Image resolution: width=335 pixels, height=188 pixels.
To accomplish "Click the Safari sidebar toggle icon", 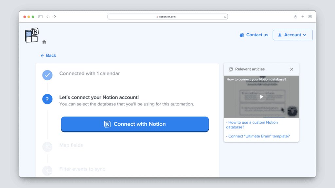I will tap(41, 17).
